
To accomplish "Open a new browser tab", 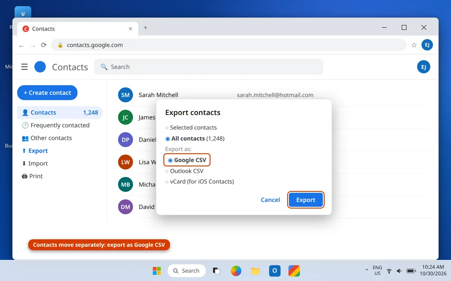I will coord(145,28).
